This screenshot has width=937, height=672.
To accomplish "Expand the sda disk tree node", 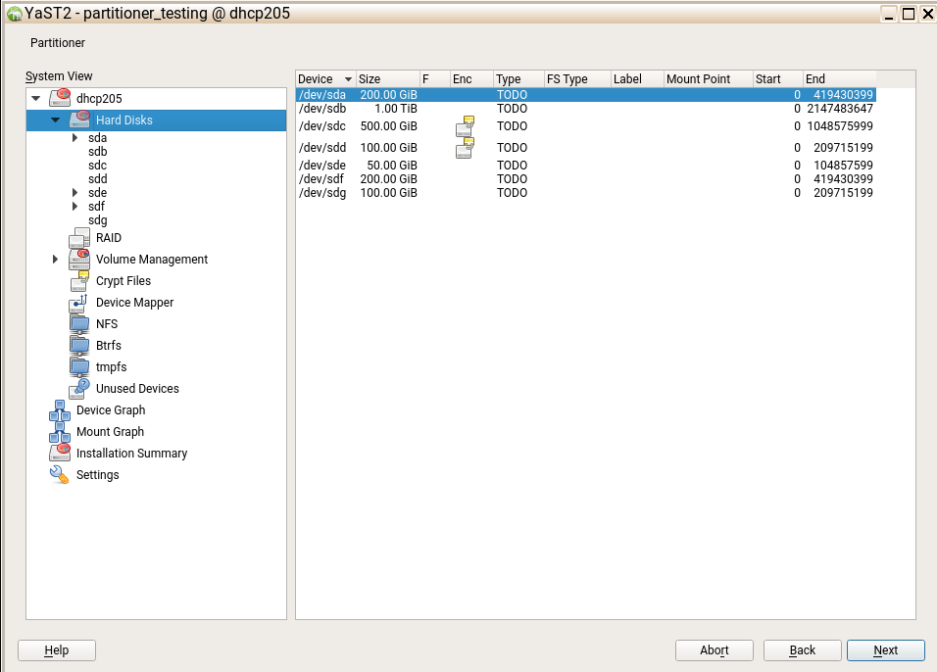I will 74,138.
